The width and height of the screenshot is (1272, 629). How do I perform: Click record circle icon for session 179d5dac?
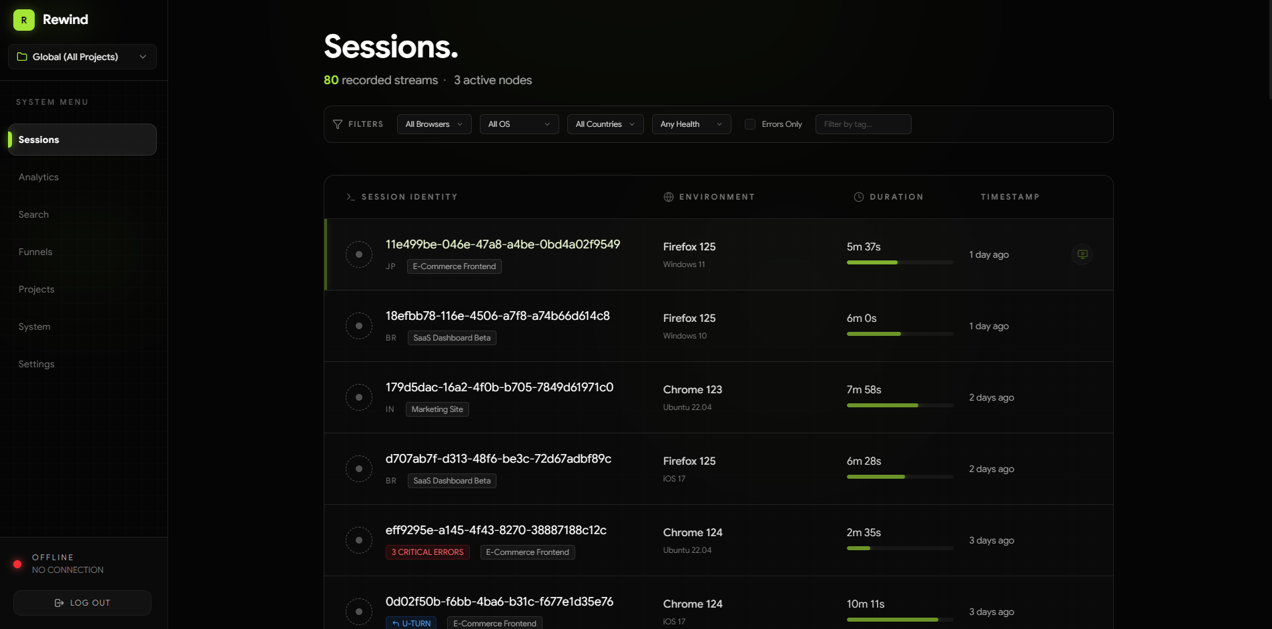(x=359, y=397)
